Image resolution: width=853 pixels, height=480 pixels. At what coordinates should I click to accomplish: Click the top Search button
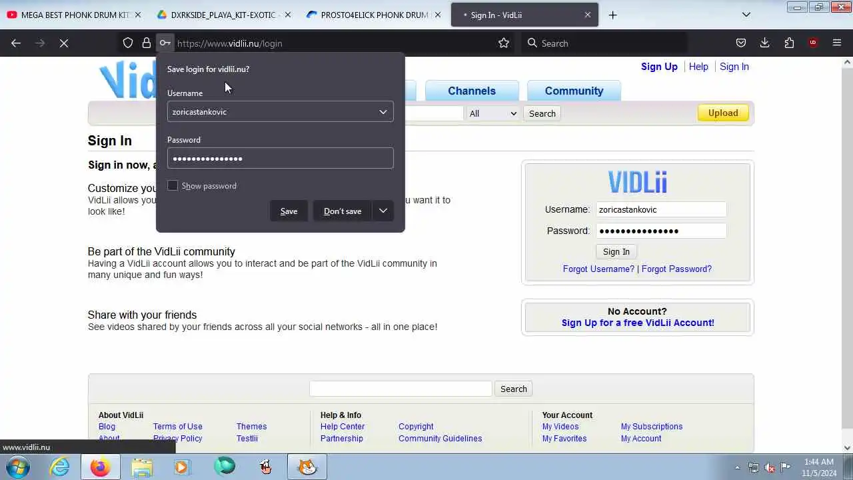tap(542, 113)
